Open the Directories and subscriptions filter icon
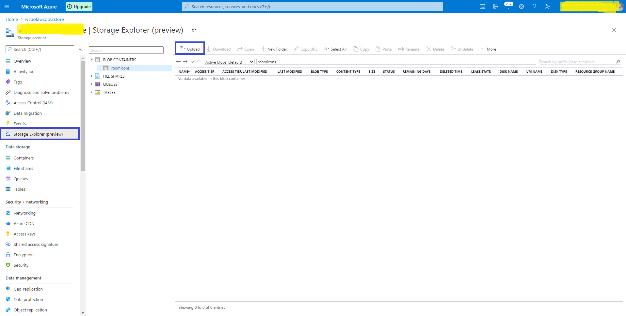The height and width of the screenshot is (316, 626). [495, 7]
